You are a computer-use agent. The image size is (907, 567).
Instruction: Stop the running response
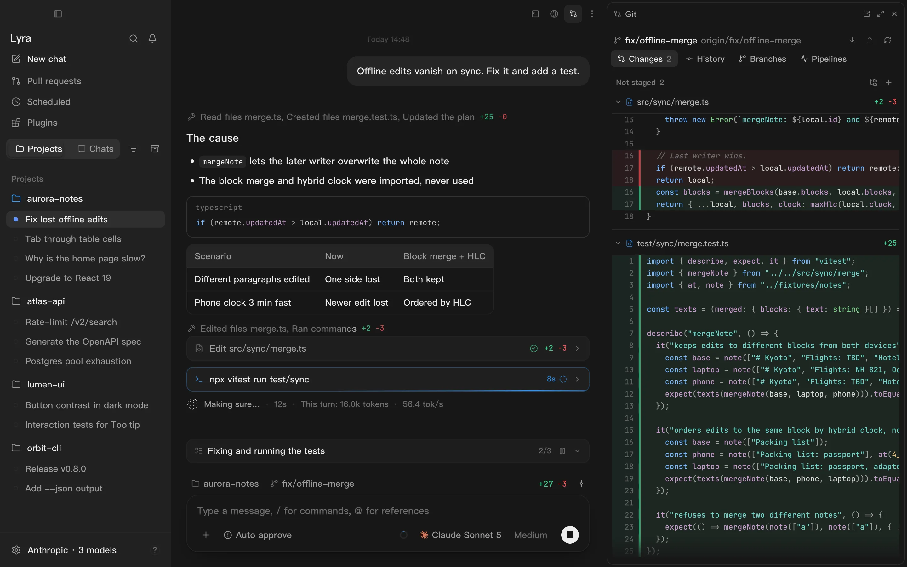pyautogui.click(x=570, y=535)
